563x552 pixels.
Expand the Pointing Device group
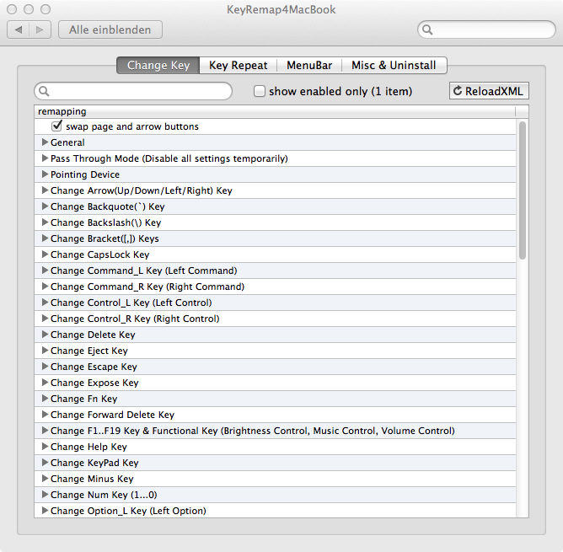click(45, 174)
